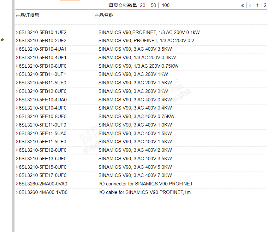Image resolution: width=267 pixels, height=232 pixels.
Task: Click 'SINAMICS V90, 3 AC 200V 2KW'
Action: (x=133, y=91)
